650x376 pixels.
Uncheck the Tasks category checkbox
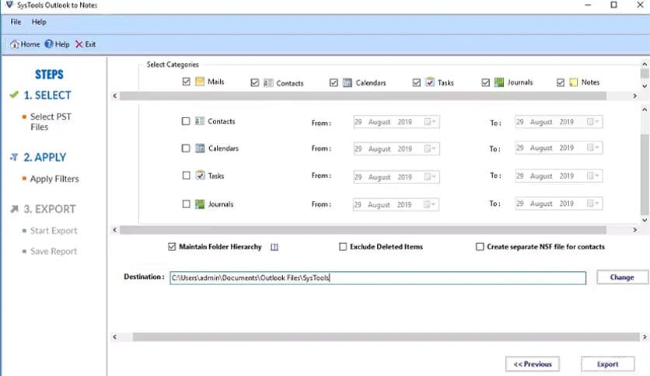[417, 83]
